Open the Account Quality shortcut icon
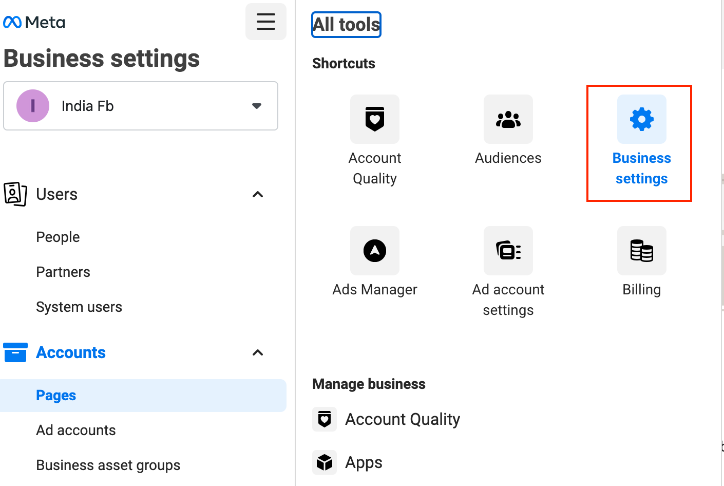Image resolution: width=724 pixels, height=486 pixels. coord(375,119)
